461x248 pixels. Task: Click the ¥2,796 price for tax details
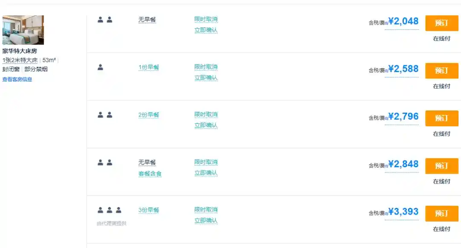[403, 117]
